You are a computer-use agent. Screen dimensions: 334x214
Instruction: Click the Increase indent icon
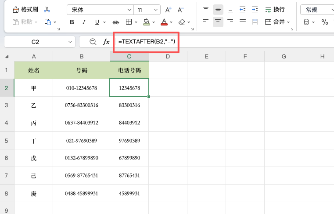pos(255,10)
